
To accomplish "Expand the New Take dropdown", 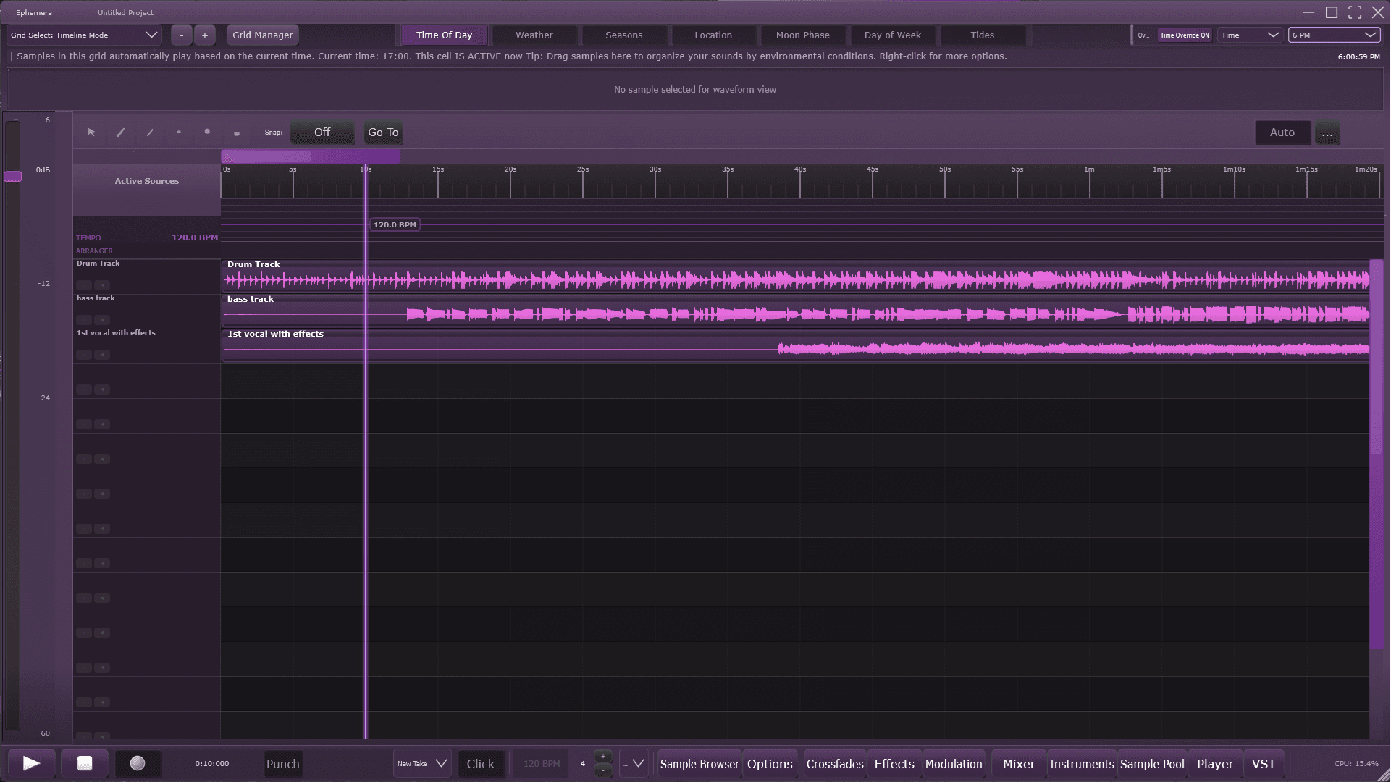I will point(422,764).
